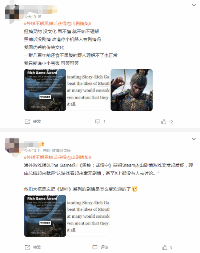200x253 pixels.
Task: Click the 转发 label on the first post
Action: [x=37, y=121]
